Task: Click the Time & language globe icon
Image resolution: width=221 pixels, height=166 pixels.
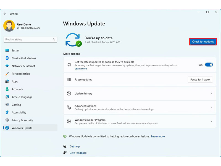Action: (7, 97)
